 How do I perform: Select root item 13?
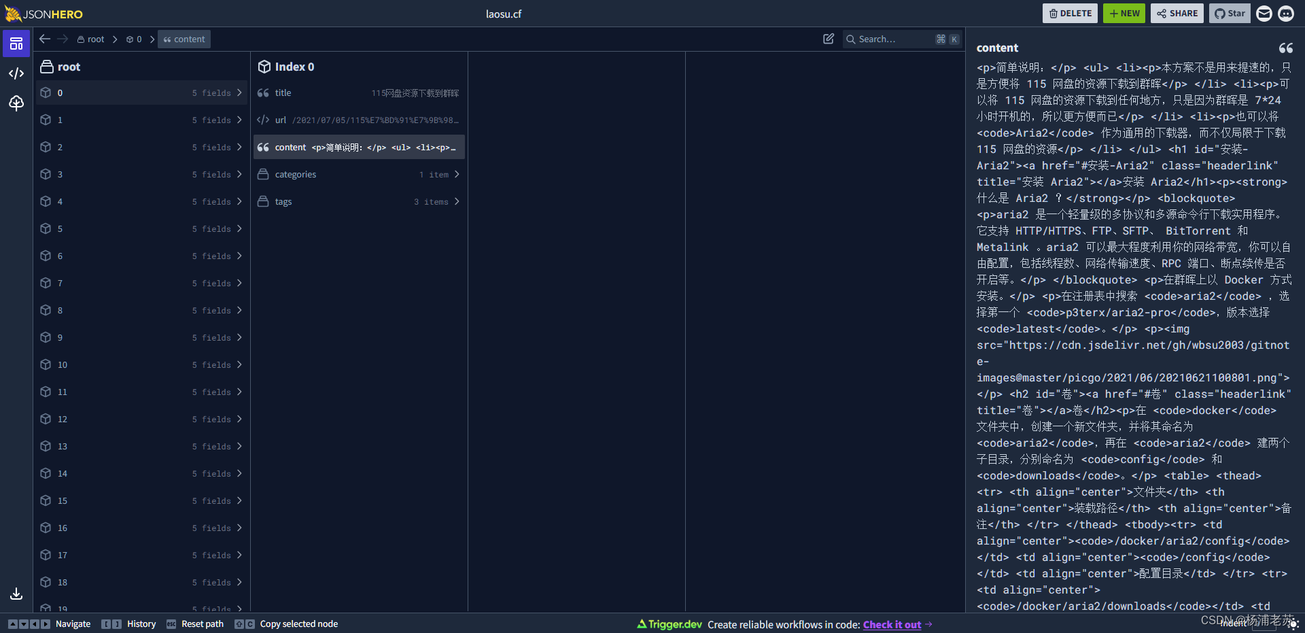tap(141, 446)
